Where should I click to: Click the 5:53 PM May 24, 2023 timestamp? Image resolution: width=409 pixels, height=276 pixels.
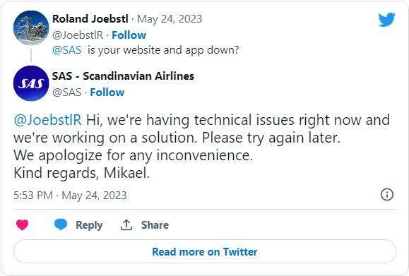coord(70,196)
